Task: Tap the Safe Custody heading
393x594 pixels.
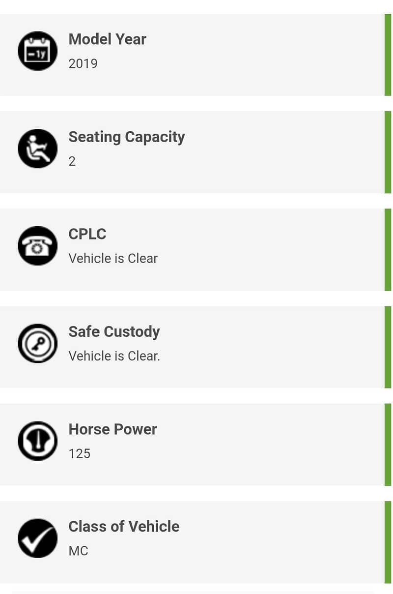Action: [114, 331]
